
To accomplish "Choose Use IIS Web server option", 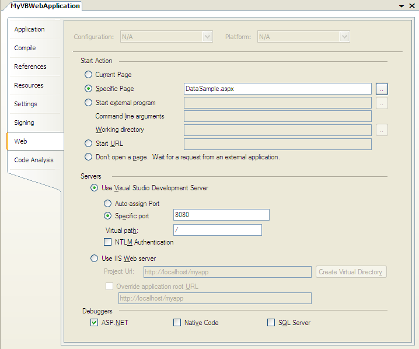I will (x=95, y=259).
